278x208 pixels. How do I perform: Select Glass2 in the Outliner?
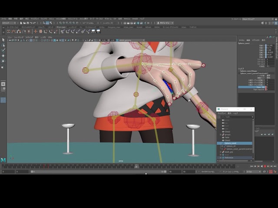[228, 140]
